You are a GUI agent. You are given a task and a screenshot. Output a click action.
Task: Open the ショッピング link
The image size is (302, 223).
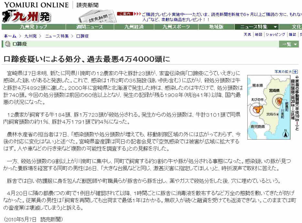tap(275, 35)
